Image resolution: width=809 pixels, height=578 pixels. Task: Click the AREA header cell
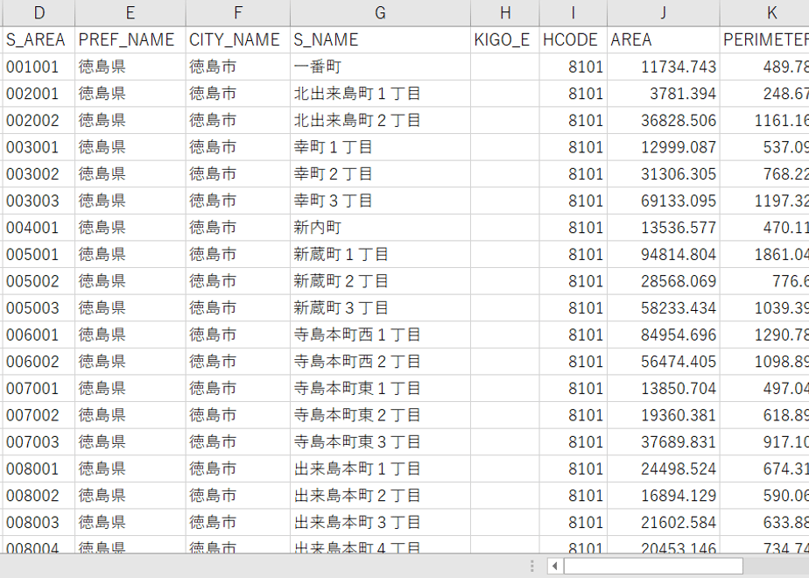coord(664,39)
